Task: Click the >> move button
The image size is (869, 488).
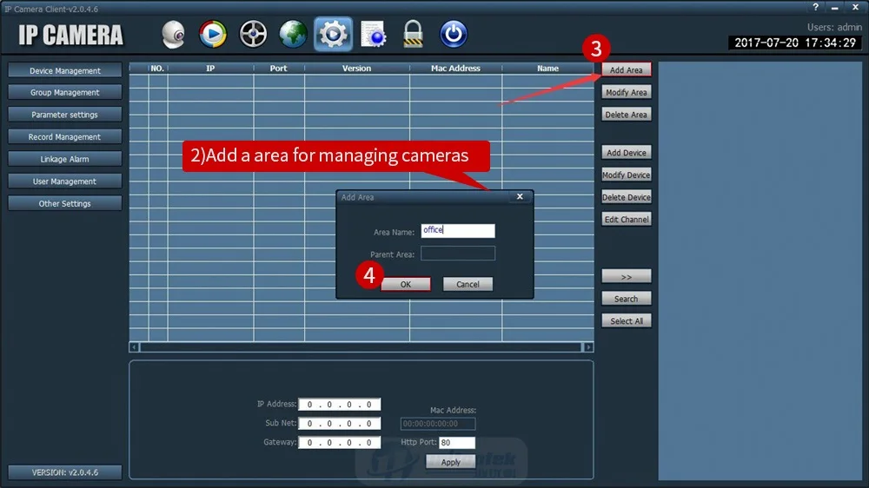Action: point(627,276)
